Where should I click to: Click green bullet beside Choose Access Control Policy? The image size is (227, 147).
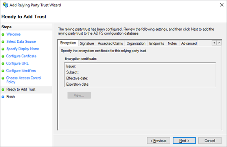coord(3,78)
